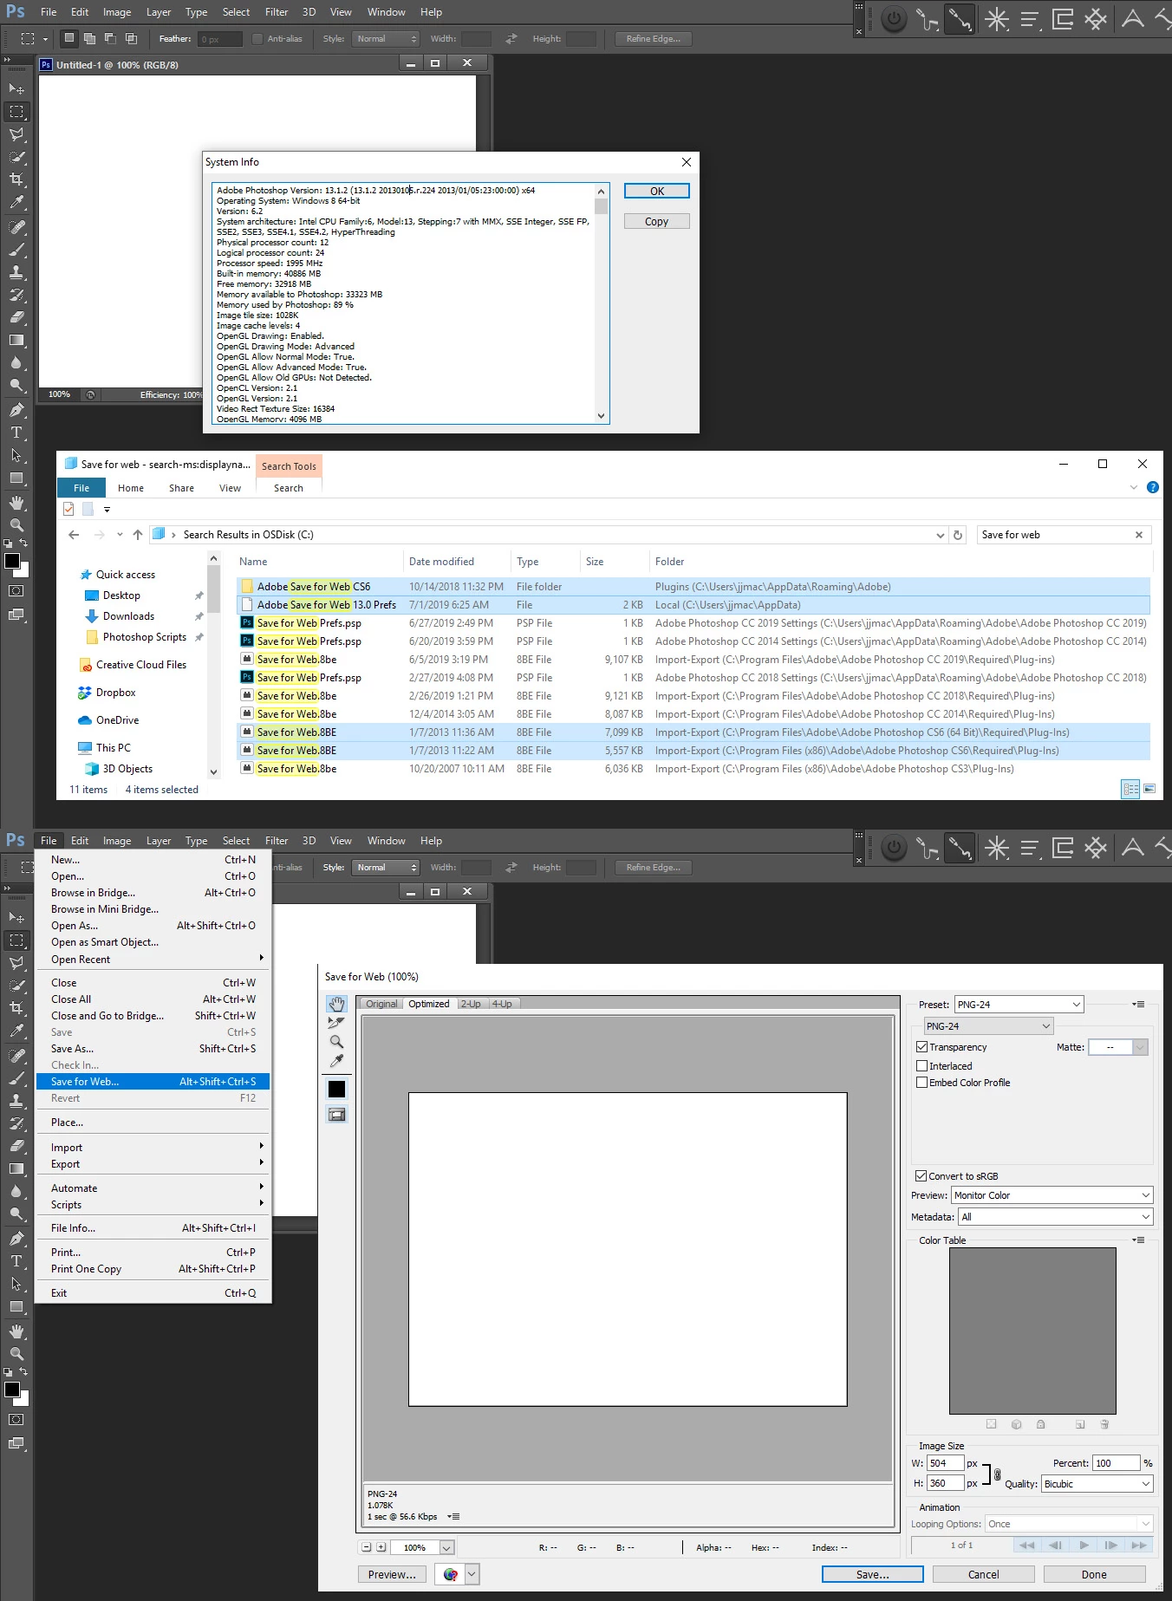This screenshot has width=1172, height=1601.
Task: Open the Quality Bicubic dropdown
Action: (1097, 1484)
